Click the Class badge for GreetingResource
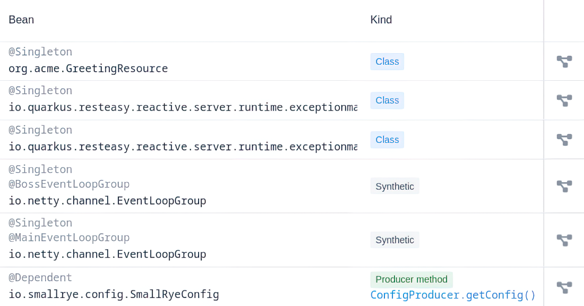The height and width of the screenshot is (306, 584). 387,62
